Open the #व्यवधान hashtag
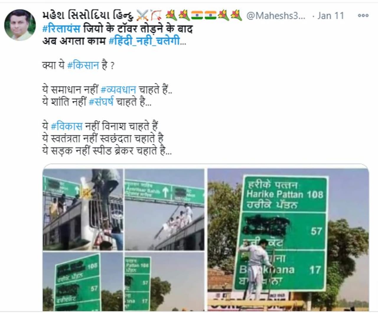Viewport: 378px width, 313px height. (118, 90)
